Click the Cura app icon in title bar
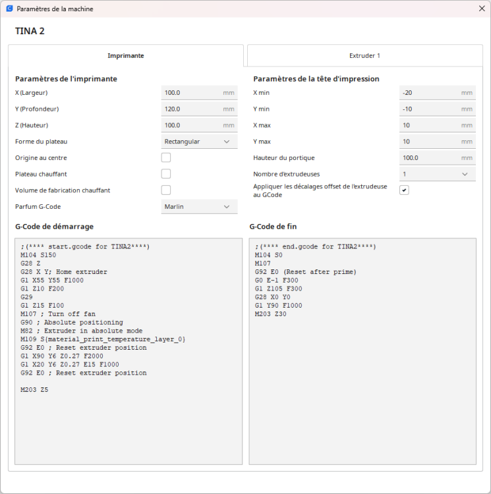 click(9, 9)
